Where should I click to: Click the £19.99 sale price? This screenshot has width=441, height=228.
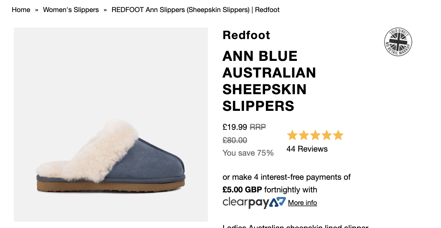coord(235,127)
